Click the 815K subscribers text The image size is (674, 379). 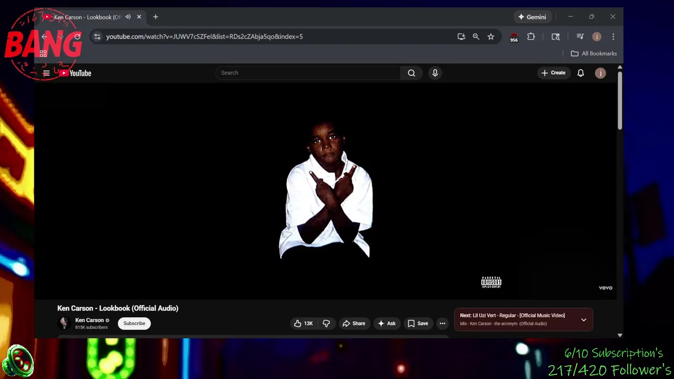(91, 327)
